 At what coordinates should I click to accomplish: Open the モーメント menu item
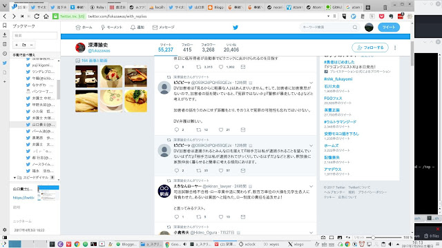click(111, 28)
